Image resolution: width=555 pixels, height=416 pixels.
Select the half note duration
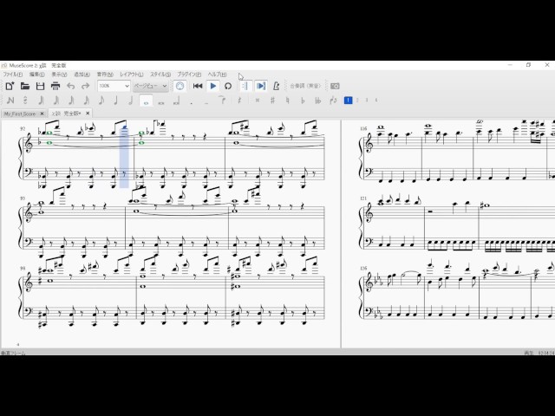tap(131, 101)
